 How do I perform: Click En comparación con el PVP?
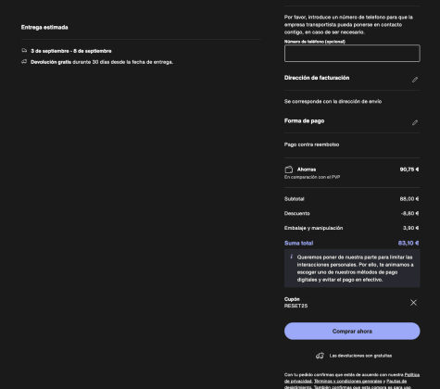312,177
